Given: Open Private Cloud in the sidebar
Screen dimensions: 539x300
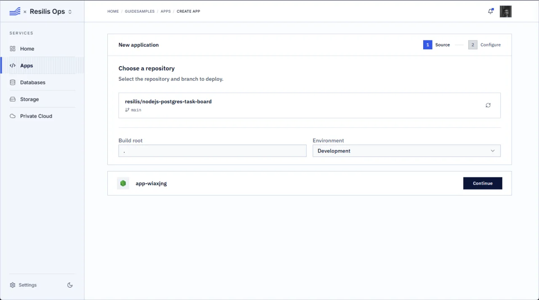Looking at the screenshot, I should point(42,116).
